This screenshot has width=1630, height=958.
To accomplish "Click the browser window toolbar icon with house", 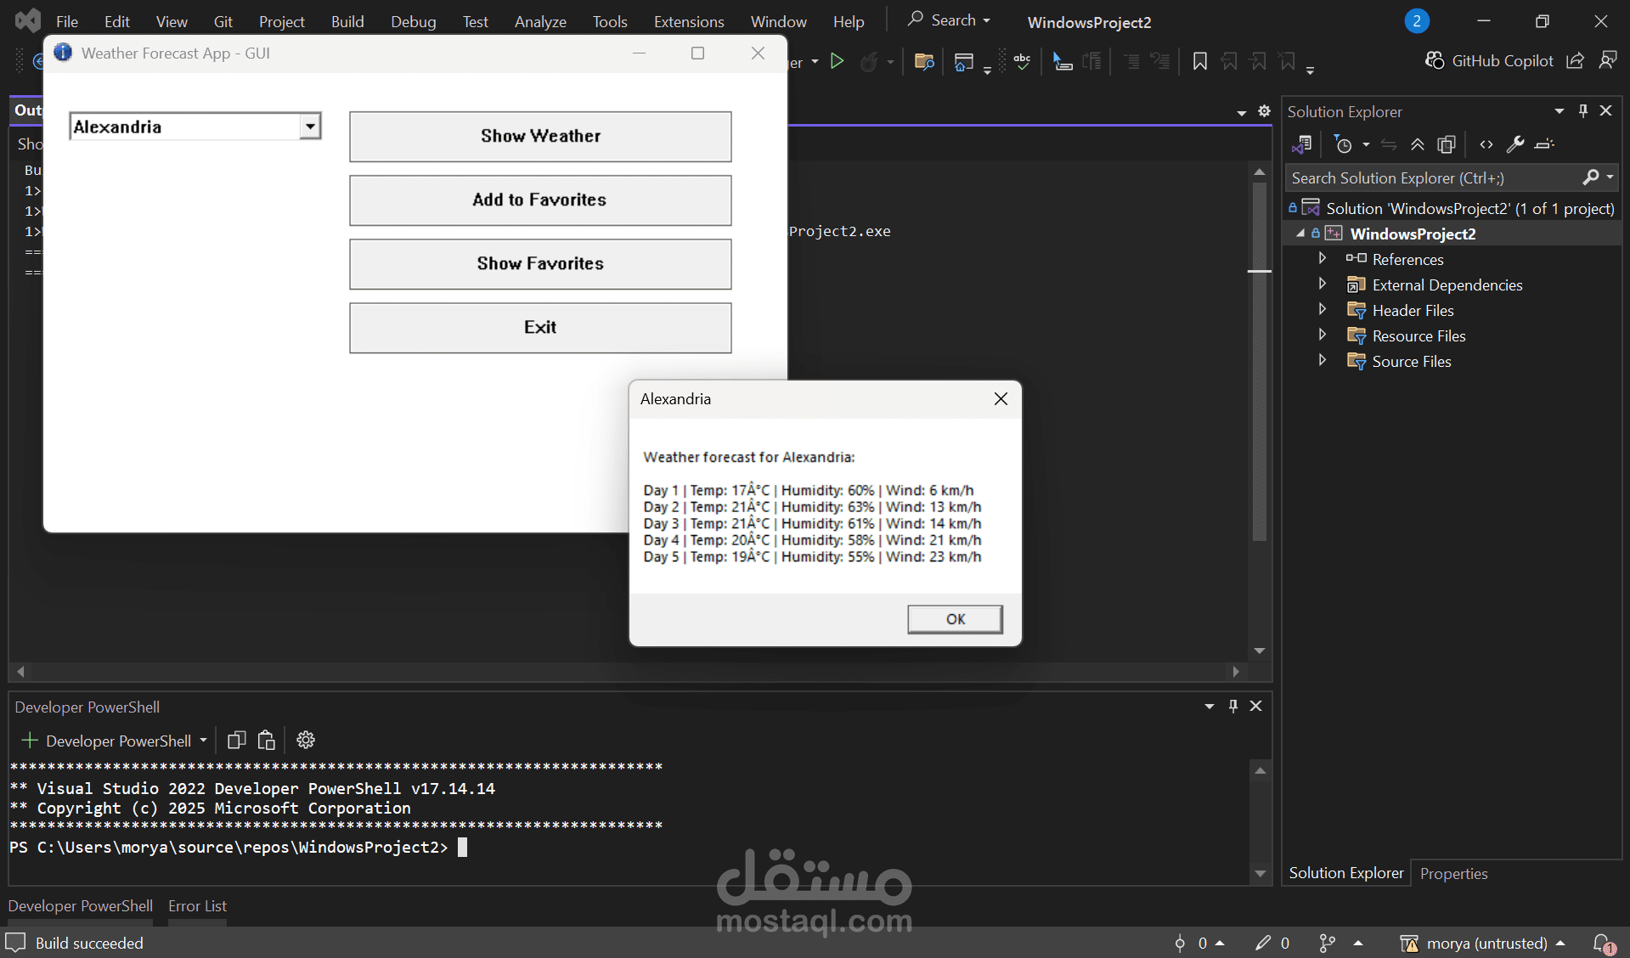I will coord(964,61).
